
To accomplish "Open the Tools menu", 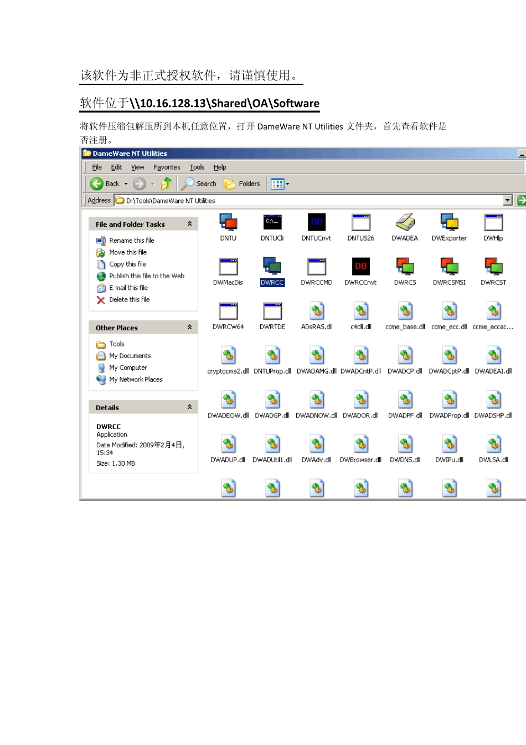I will coord(197,167).
